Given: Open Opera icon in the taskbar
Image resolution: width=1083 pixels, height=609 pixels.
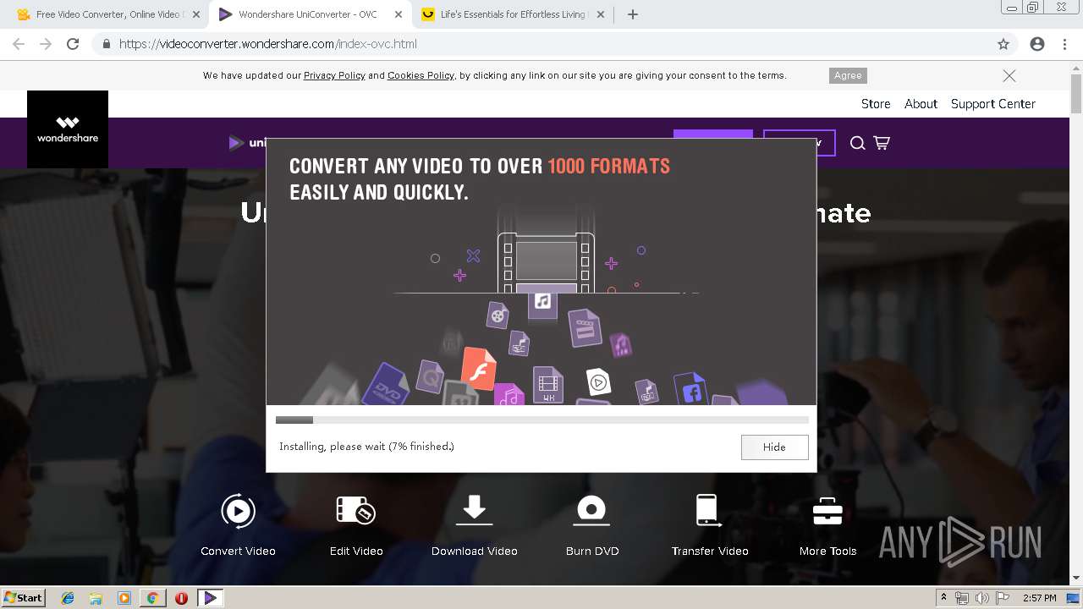Looking at the screenshot, I should [181, 598].
